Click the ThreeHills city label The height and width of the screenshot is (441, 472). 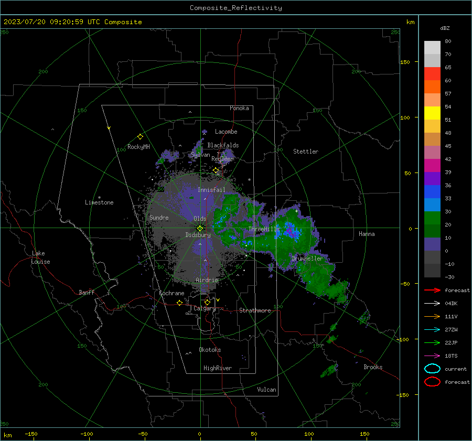pos(264,229)
